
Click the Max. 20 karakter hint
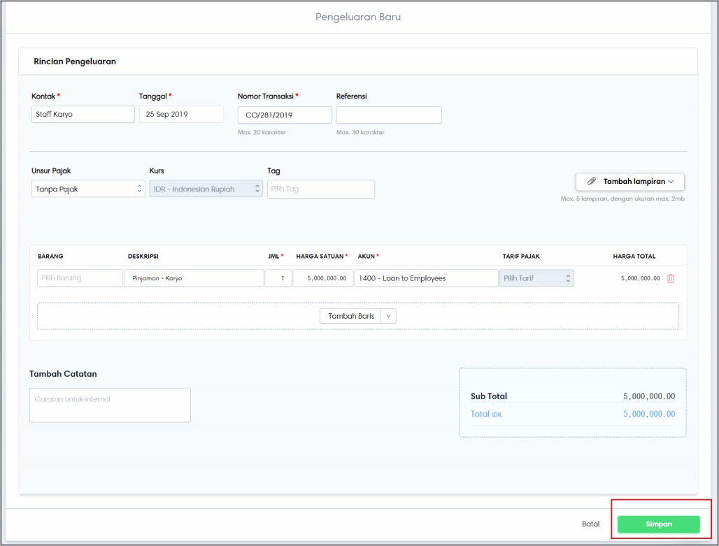coord(262,132)
